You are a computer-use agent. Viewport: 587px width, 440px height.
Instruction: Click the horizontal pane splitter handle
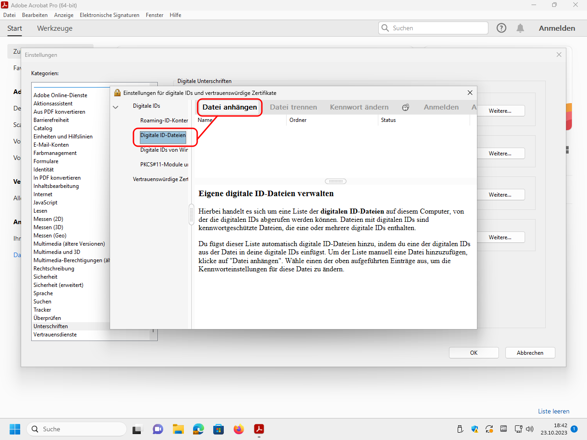(335, 181)
